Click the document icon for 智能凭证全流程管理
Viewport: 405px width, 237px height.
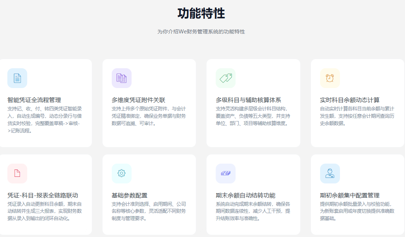pyautogui.click(x=17, y=78)
